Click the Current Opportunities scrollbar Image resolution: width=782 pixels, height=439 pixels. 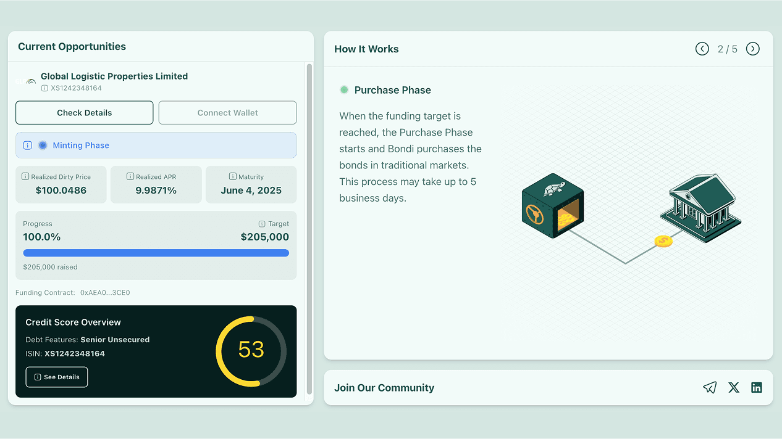[309, 229]
